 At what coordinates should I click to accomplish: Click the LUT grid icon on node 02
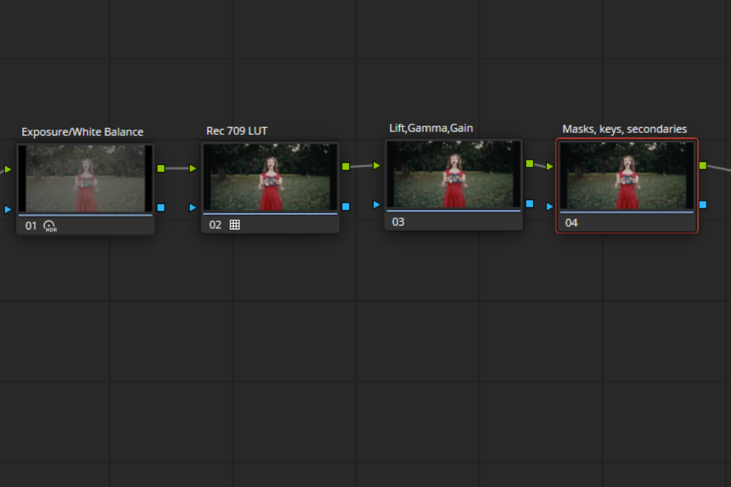pyautogui.click(x=235, y=225)
